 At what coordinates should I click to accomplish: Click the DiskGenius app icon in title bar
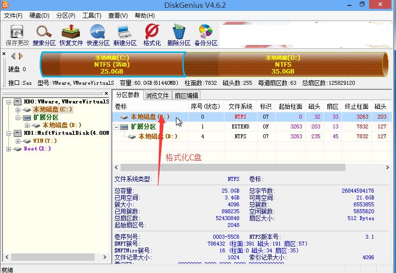(4, 4)
